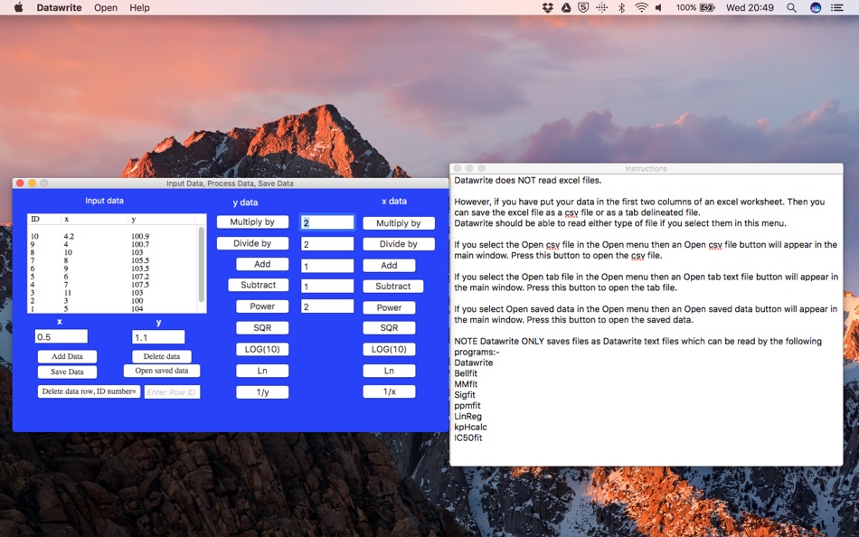Click Bellfit in Instructions window

click(466, 373)
